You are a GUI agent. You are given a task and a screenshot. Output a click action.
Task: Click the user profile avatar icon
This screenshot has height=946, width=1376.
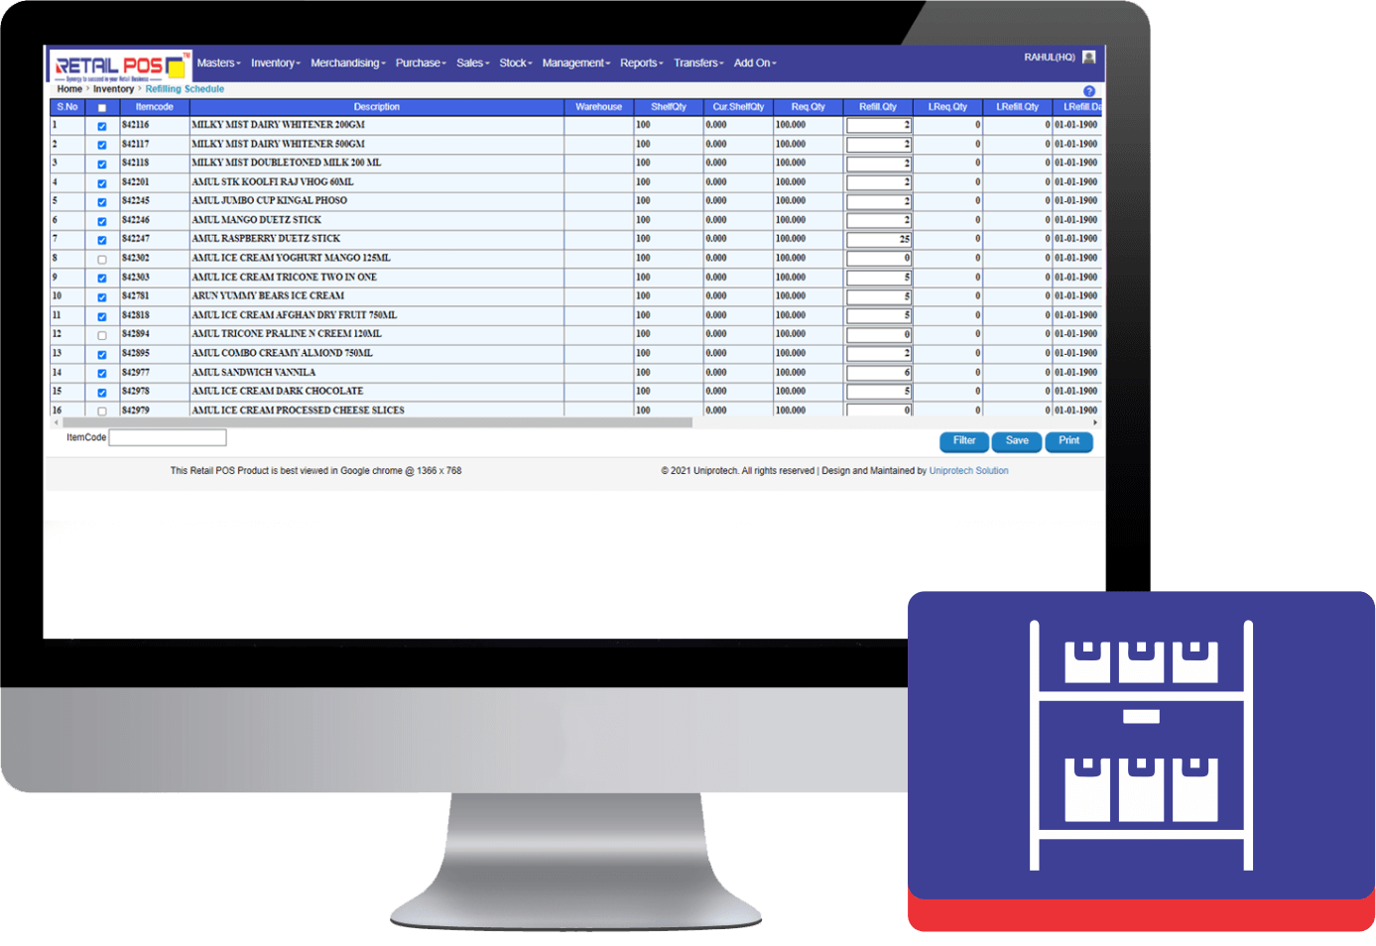pyautogui.click(x=1089, y=58)
